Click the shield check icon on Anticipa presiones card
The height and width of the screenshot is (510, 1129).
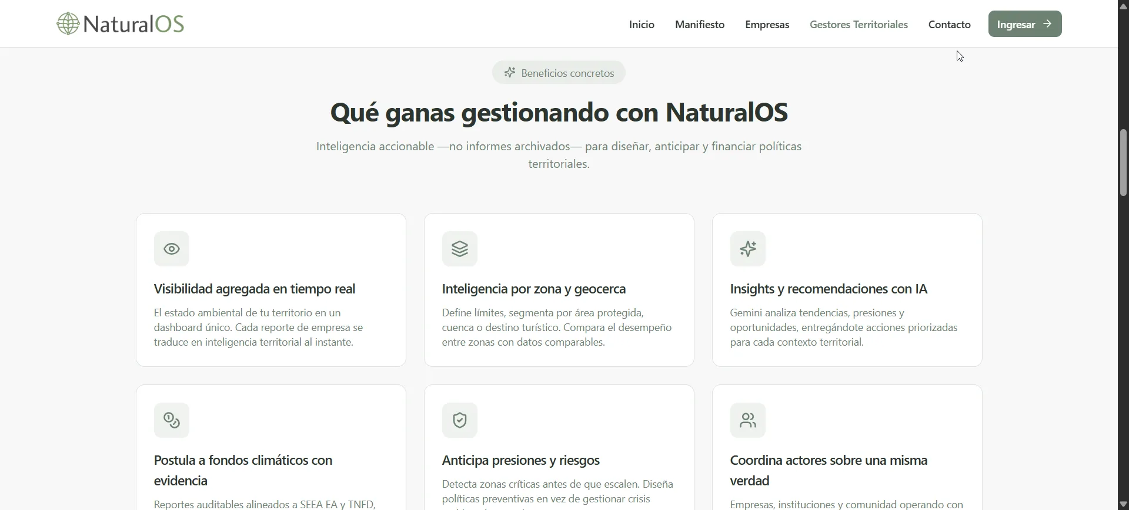coord(460,421)
